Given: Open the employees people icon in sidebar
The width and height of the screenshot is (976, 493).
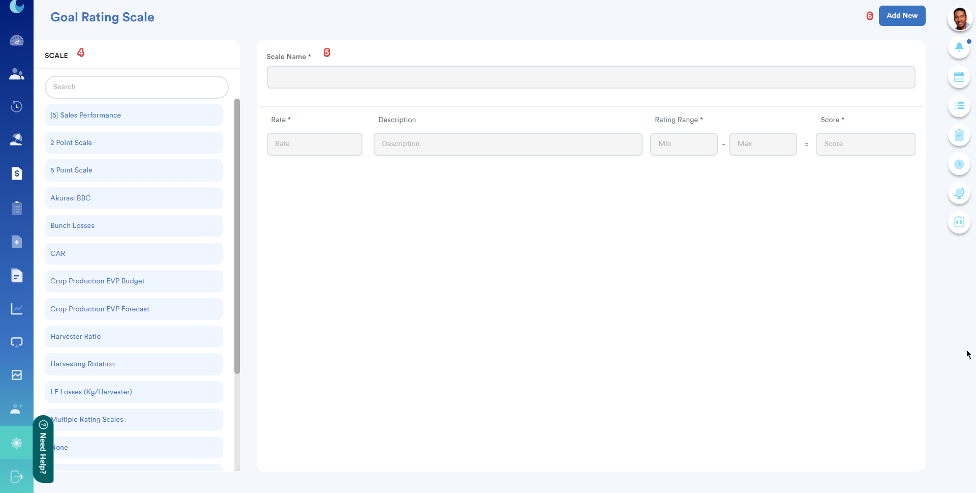Looking at the screenshot, I should click(x=17, y=74).
